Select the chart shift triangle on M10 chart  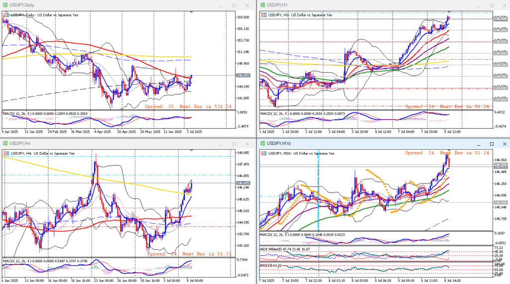pyautogui.click(x=449, y=150)
